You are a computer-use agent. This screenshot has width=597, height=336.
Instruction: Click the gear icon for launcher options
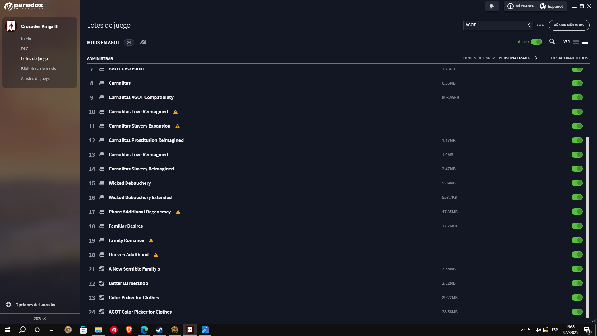tap(9, 305)
